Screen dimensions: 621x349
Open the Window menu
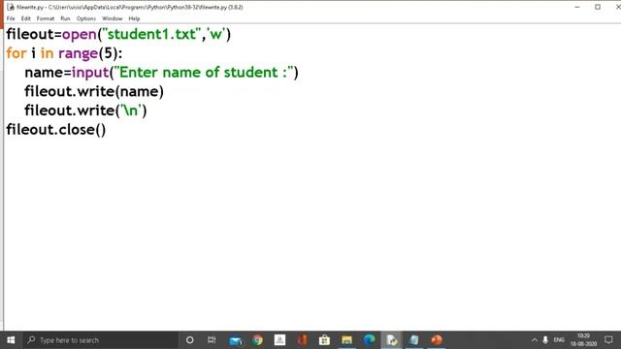coord(113,18)
